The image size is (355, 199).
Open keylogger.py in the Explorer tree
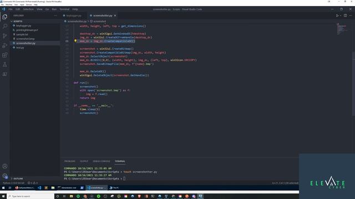23,26
